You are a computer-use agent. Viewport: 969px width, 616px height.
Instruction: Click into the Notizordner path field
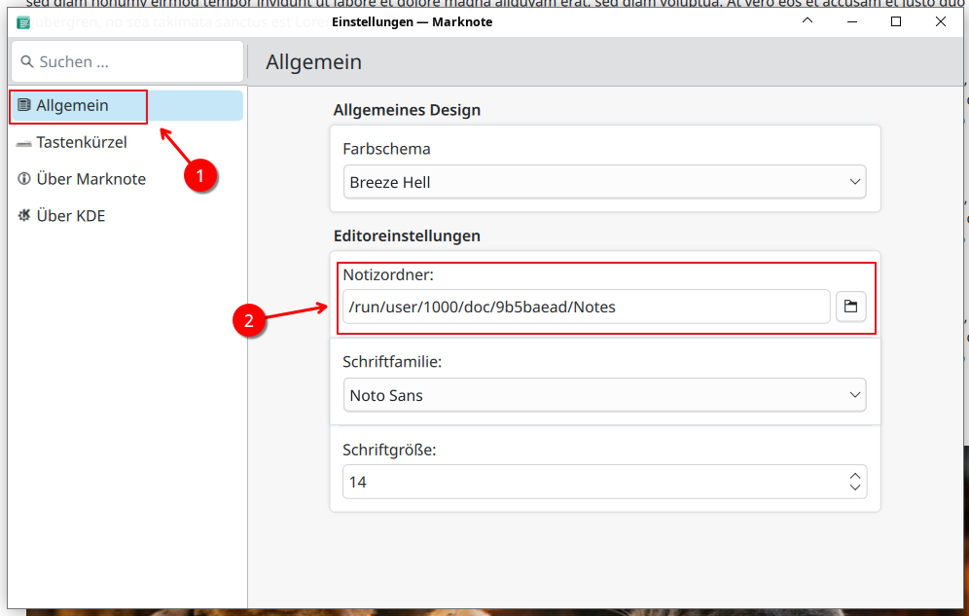pos(584,307)
